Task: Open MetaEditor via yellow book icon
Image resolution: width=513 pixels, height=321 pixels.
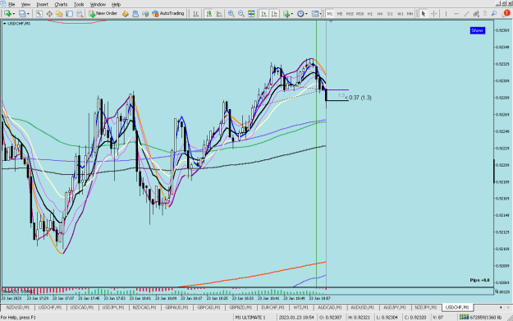Action: [126, 14]
